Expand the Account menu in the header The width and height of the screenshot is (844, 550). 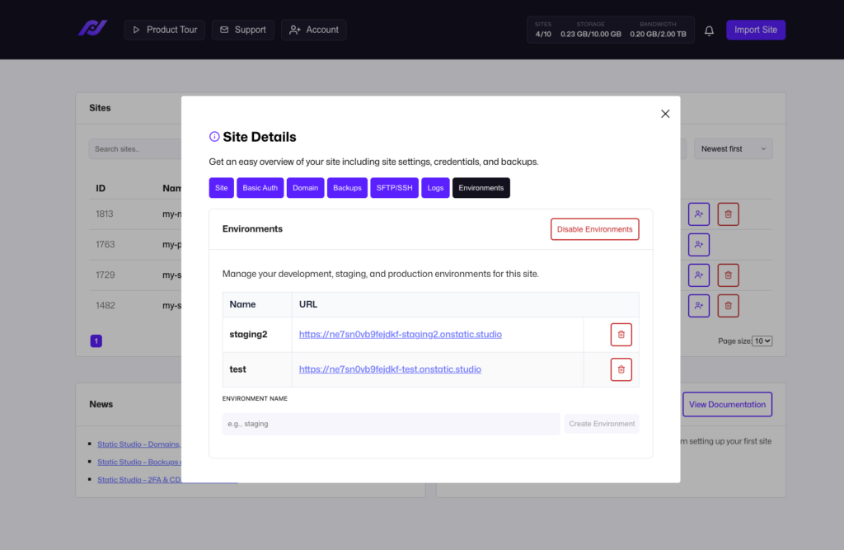pyautogui.click(x=313, y=30)
